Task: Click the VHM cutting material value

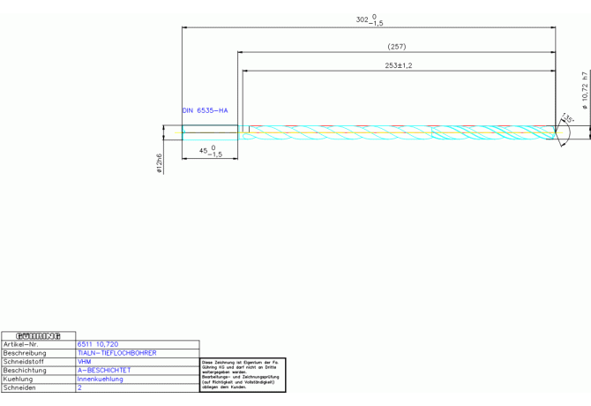Action: click(85, 362)
